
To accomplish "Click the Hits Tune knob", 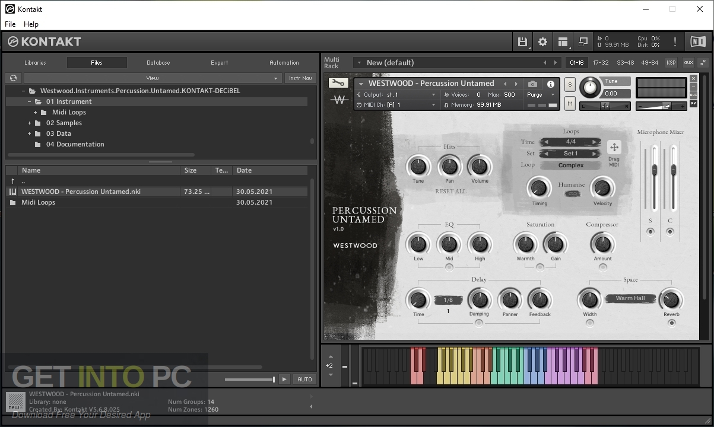I will pos(418,166).
